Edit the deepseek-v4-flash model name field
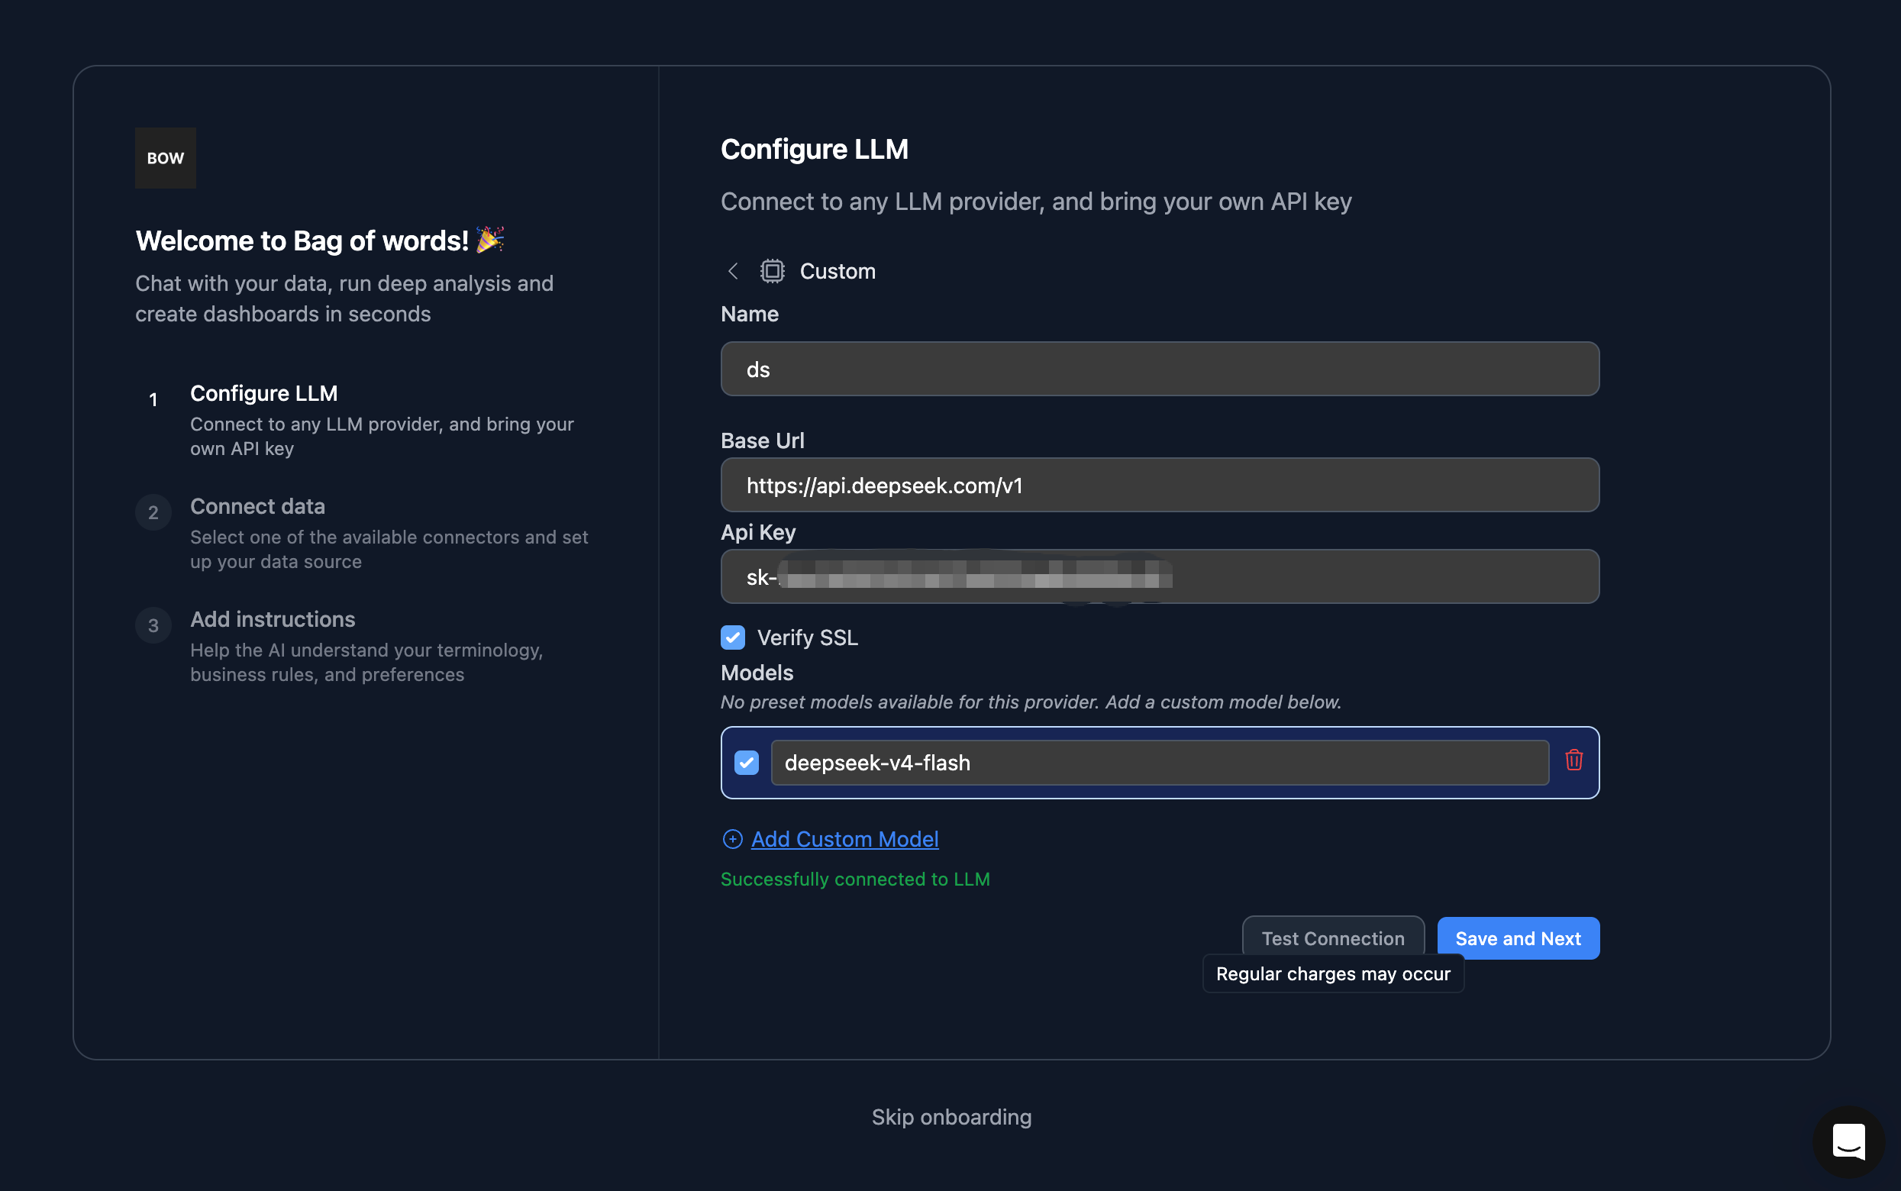This screenshot has height=1191, width=1901. [x=1159, y=763]
